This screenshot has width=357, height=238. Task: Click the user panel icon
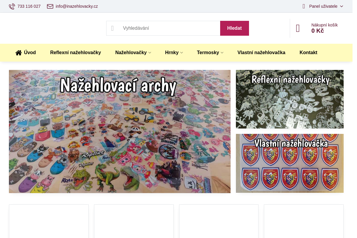click(x=304, y=6)
